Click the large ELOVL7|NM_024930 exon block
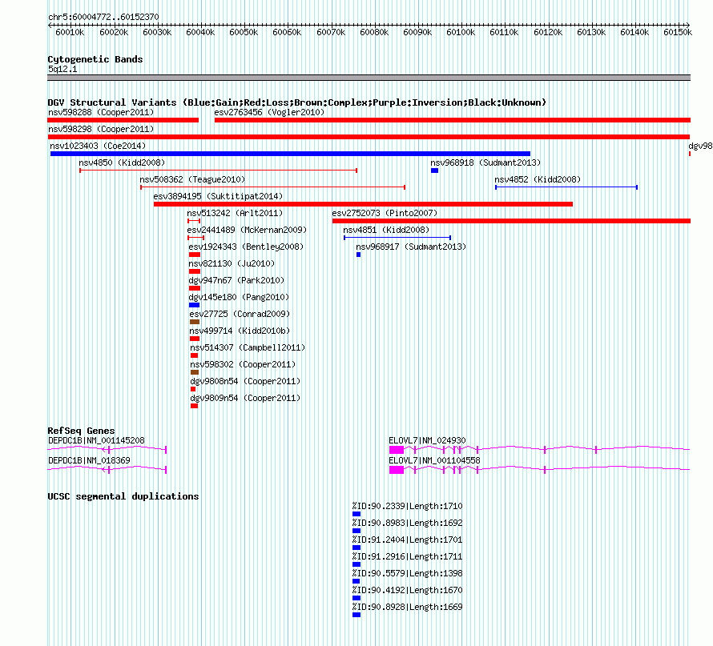The width and height of the screenshot is (713, 646). (397, 450)
